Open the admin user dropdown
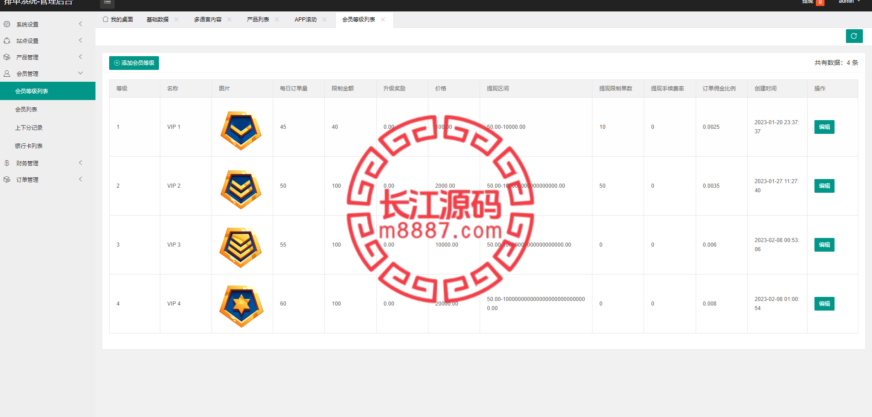Viewport: 872px width, 417px height. point(849,2)
